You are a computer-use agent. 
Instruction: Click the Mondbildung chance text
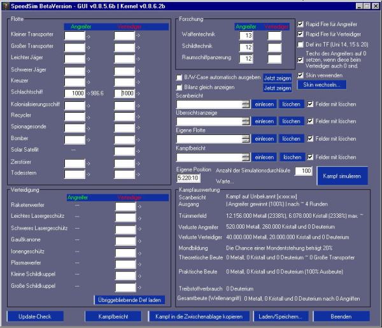point(279,248)
